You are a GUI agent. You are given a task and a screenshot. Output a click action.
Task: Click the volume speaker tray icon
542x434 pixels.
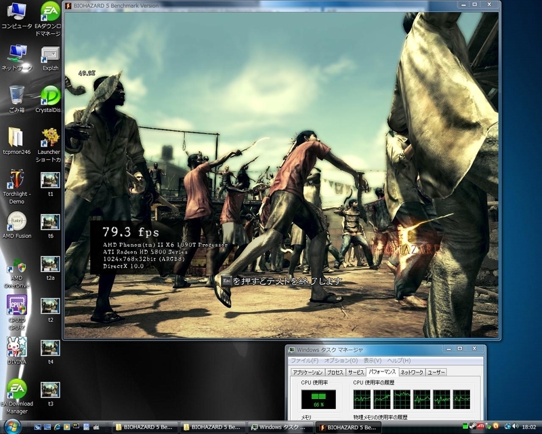click(x=515, y=427)
